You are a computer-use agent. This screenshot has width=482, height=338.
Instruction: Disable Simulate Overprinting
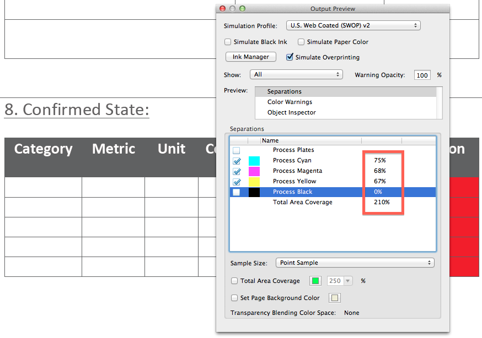pos(290,57)
